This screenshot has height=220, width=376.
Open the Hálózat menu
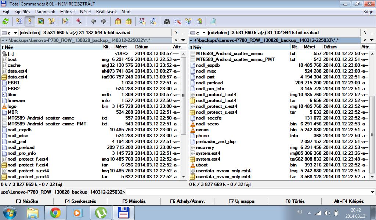pyautogui.click(x=68, y=12)
